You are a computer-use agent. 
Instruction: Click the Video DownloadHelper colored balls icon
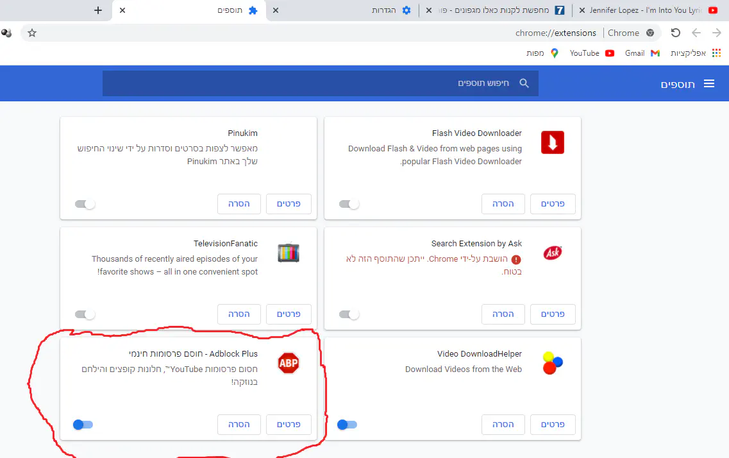pos(552,363)
